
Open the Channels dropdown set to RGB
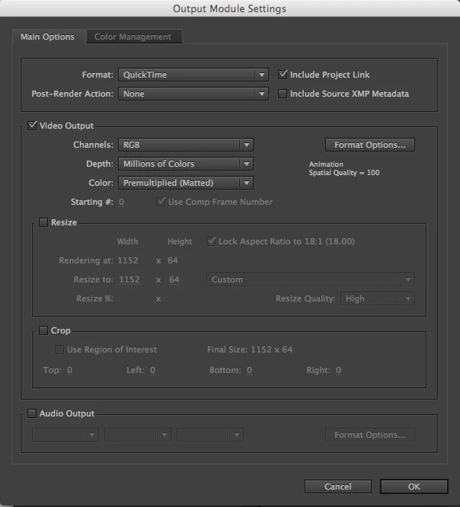pyautogui.click(x=186, y=145)
